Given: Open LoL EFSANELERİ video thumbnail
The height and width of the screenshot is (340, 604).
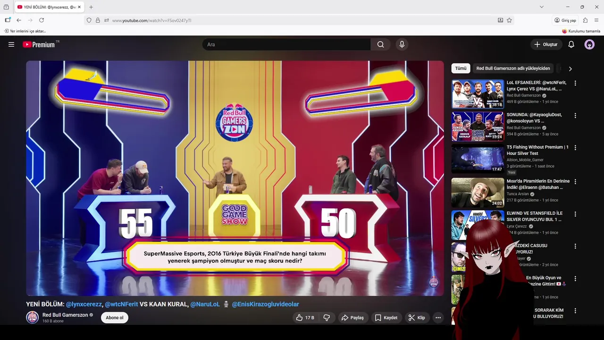Looking at the screenshot, I should tap(478, 94).
